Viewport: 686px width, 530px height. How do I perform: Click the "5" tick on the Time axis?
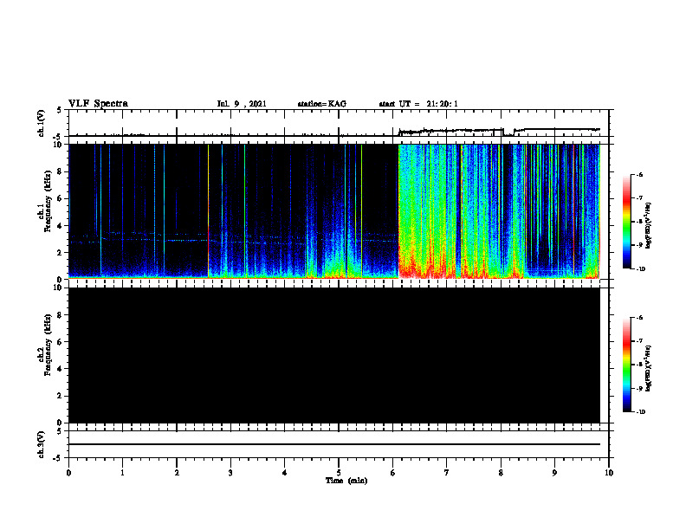(339, 473)
